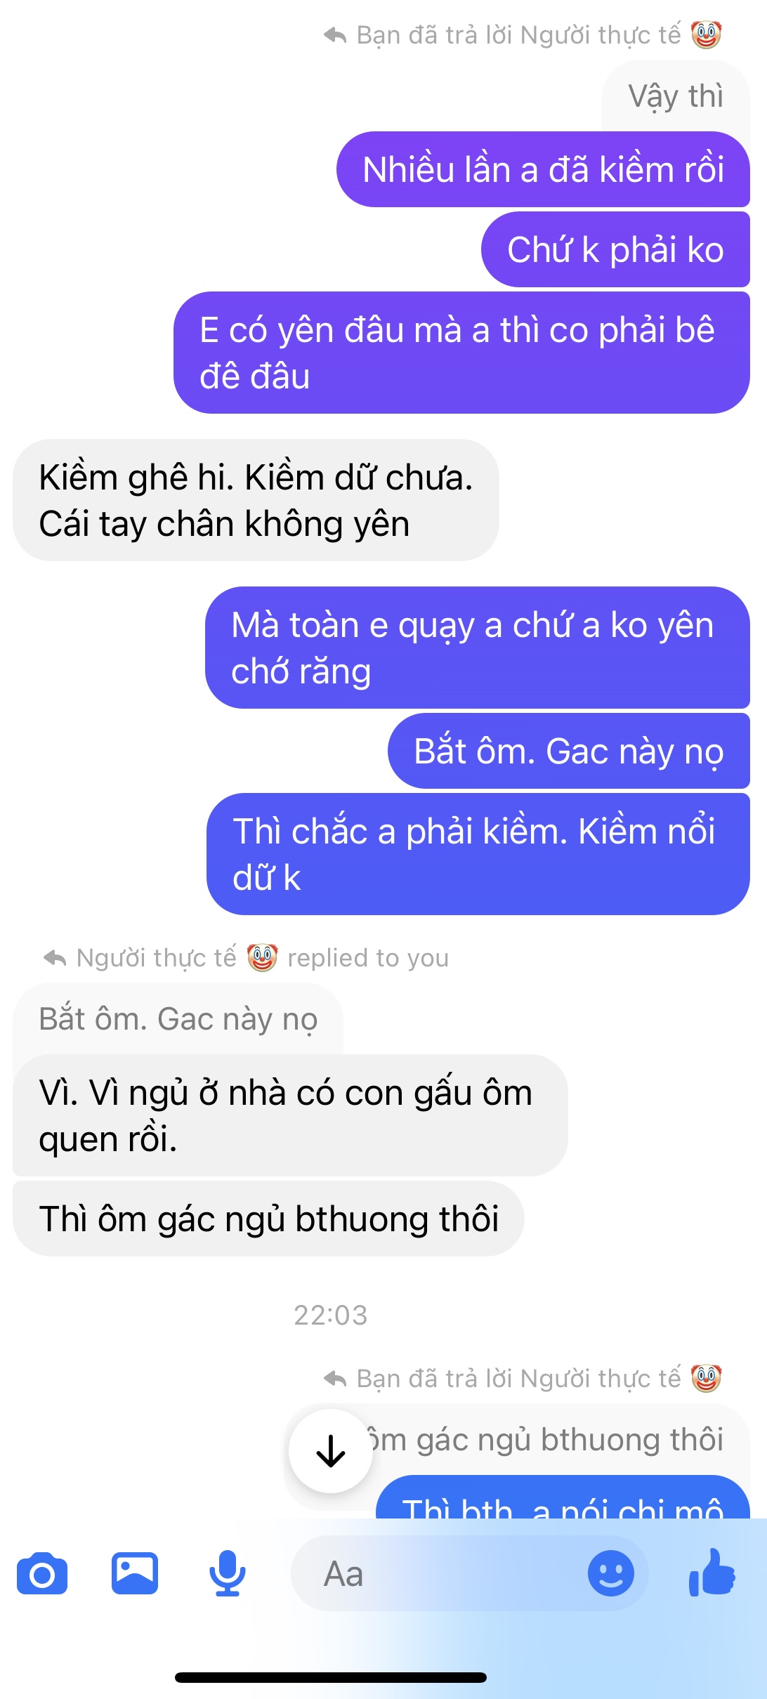Viewport: 767px width, 1699px height.
Task: Tap message 'Kiềm ghê hi. Kiềm dữ chưa'
Action: 256,500
